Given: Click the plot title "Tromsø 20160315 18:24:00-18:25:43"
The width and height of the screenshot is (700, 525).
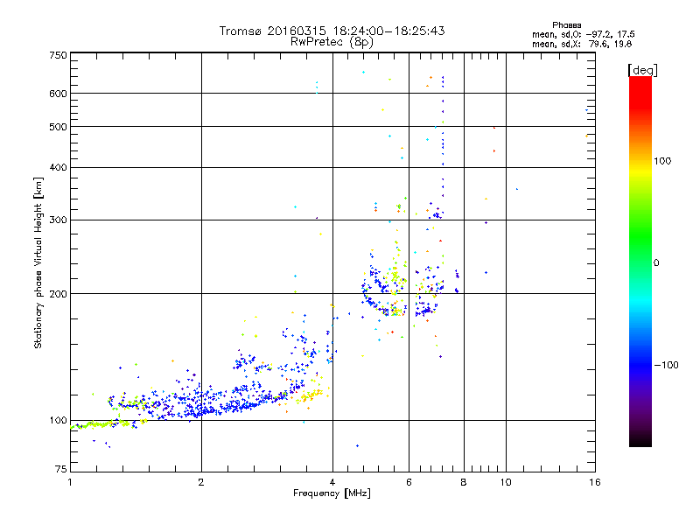Looking at the screenshot, I should [332, 31].
